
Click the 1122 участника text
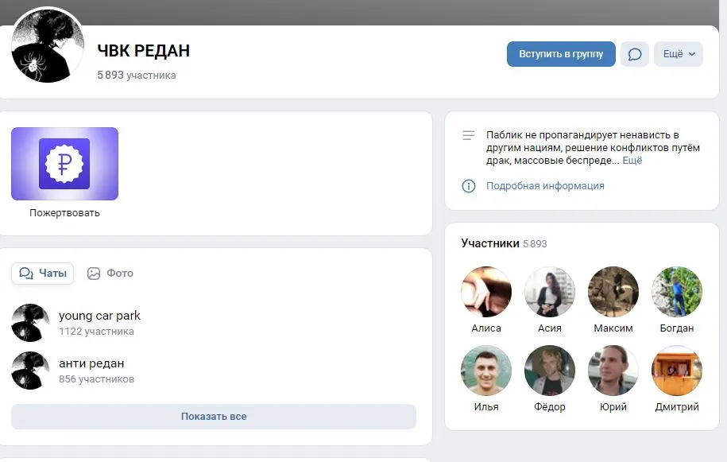[x=96, y=332]
